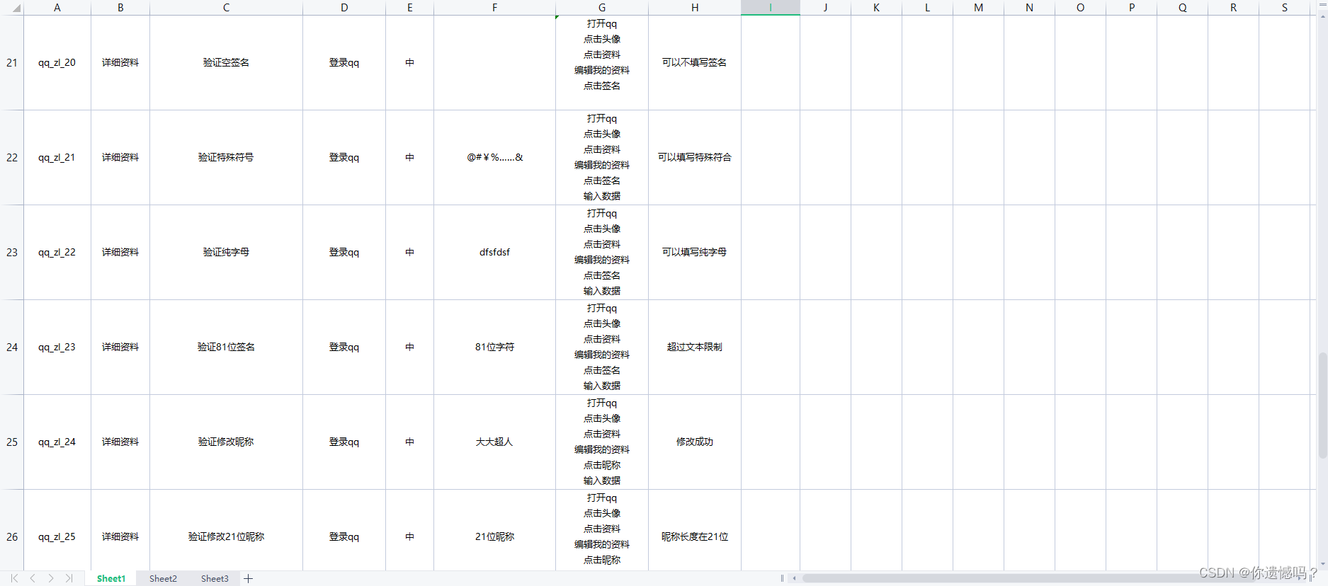
Task: Add a new sheet with plus icon
Action: click(249, 578)
